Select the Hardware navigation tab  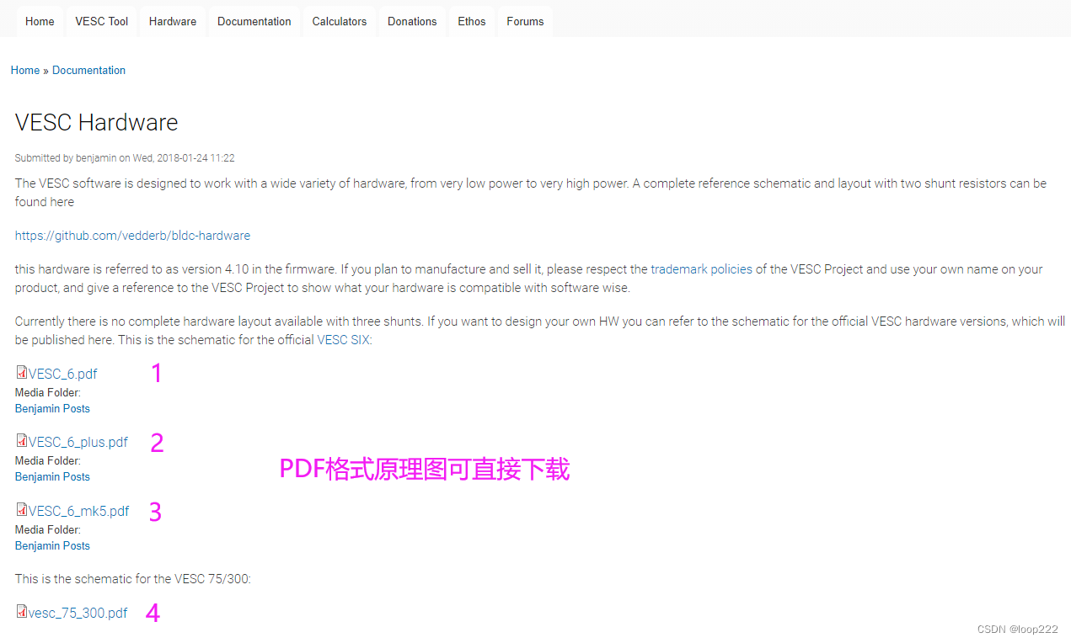[x=172, y=21]
